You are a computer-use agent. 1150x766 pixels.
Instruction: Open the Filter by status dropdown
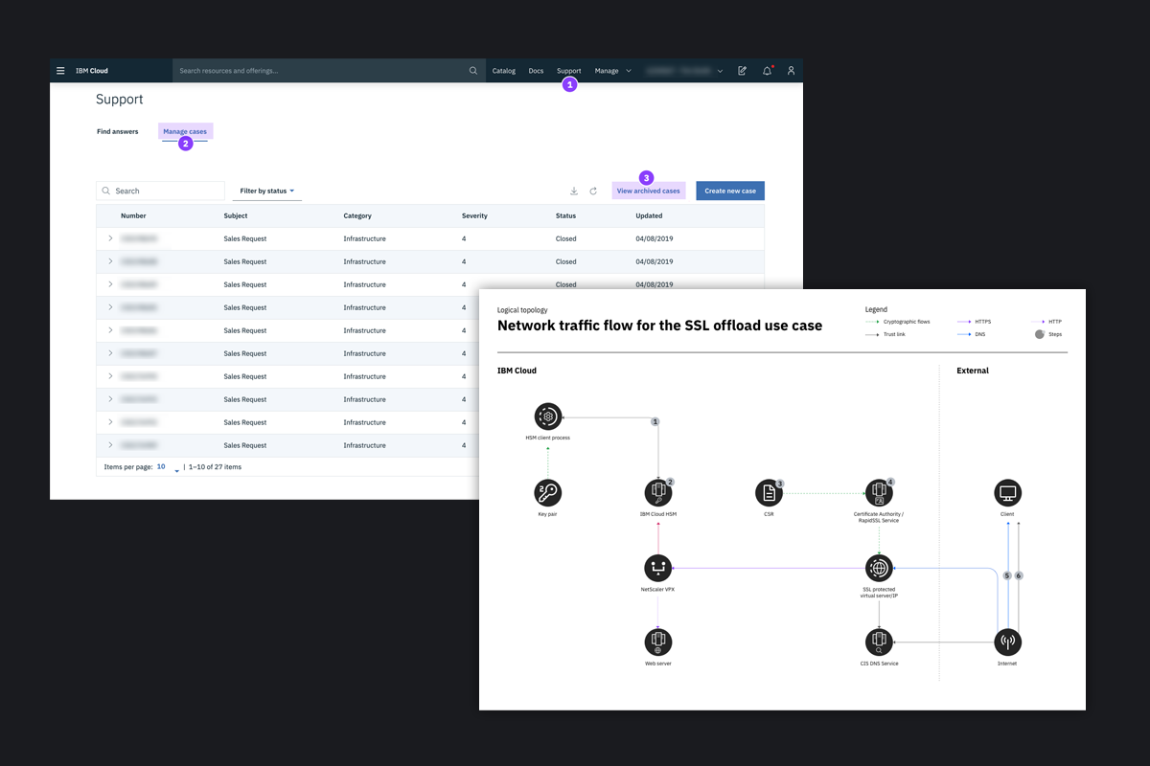267,191
